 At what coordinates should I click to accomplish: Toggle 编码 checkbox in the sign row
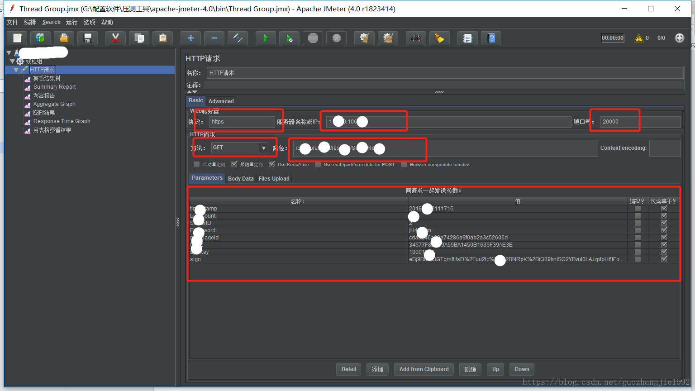(x=638, y=259)
